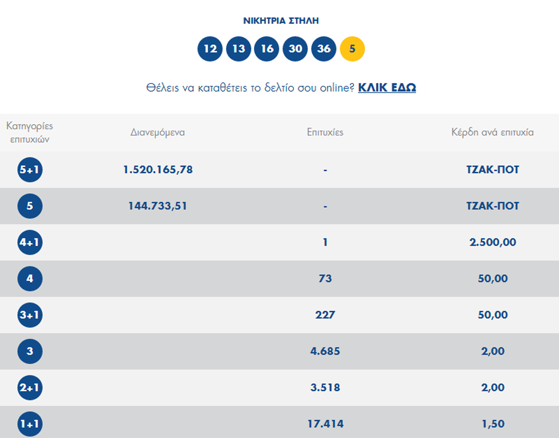Click the winning number 12 ball
This screenshot has width=559, height=438.
pyautogui.click(x=210, y=49)
